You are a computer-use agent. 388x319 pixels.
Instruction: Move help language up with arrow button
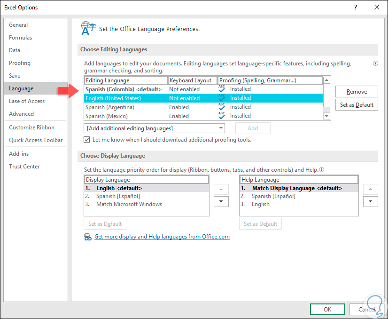[x=371, y=189]
